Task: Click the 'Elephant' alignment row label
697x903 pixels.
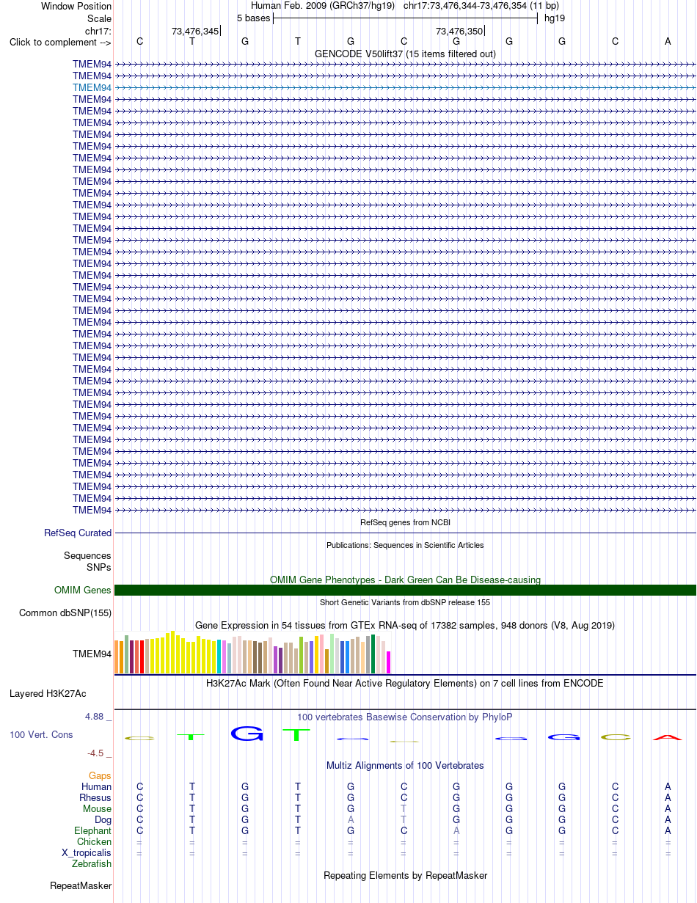Action: [92, 830]
